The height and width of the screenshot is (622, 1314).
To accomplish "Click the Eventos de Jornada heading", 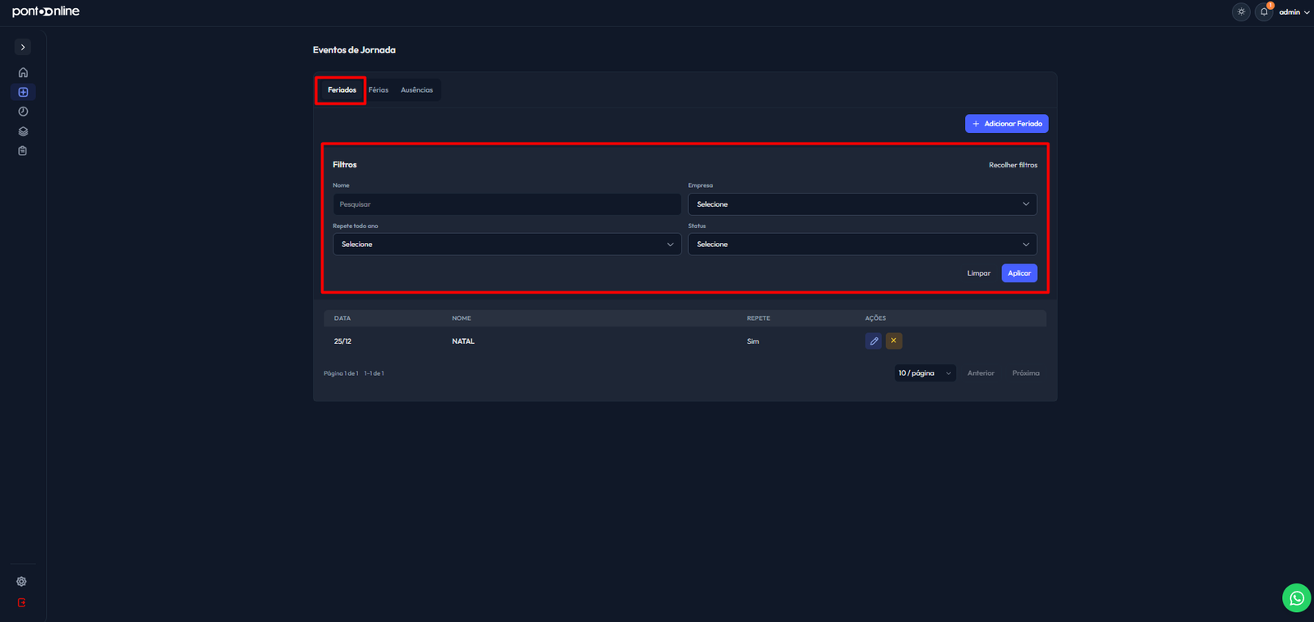I will [x=354, y=50].
